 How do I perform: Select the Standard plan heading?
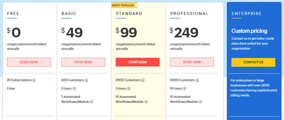129,14
